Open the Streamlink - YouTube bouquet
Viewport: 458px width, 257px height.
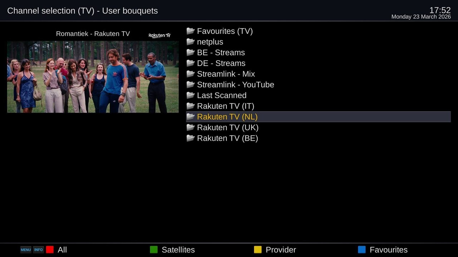pos(318,85)
